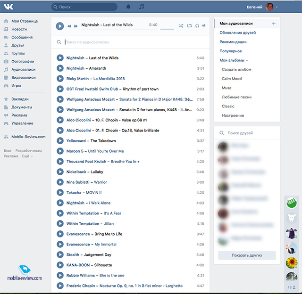The height and width of the screenshot is (294, 302).
Task: Play Yellowcard – The Takedown
Action: click(x=60, y=140)
